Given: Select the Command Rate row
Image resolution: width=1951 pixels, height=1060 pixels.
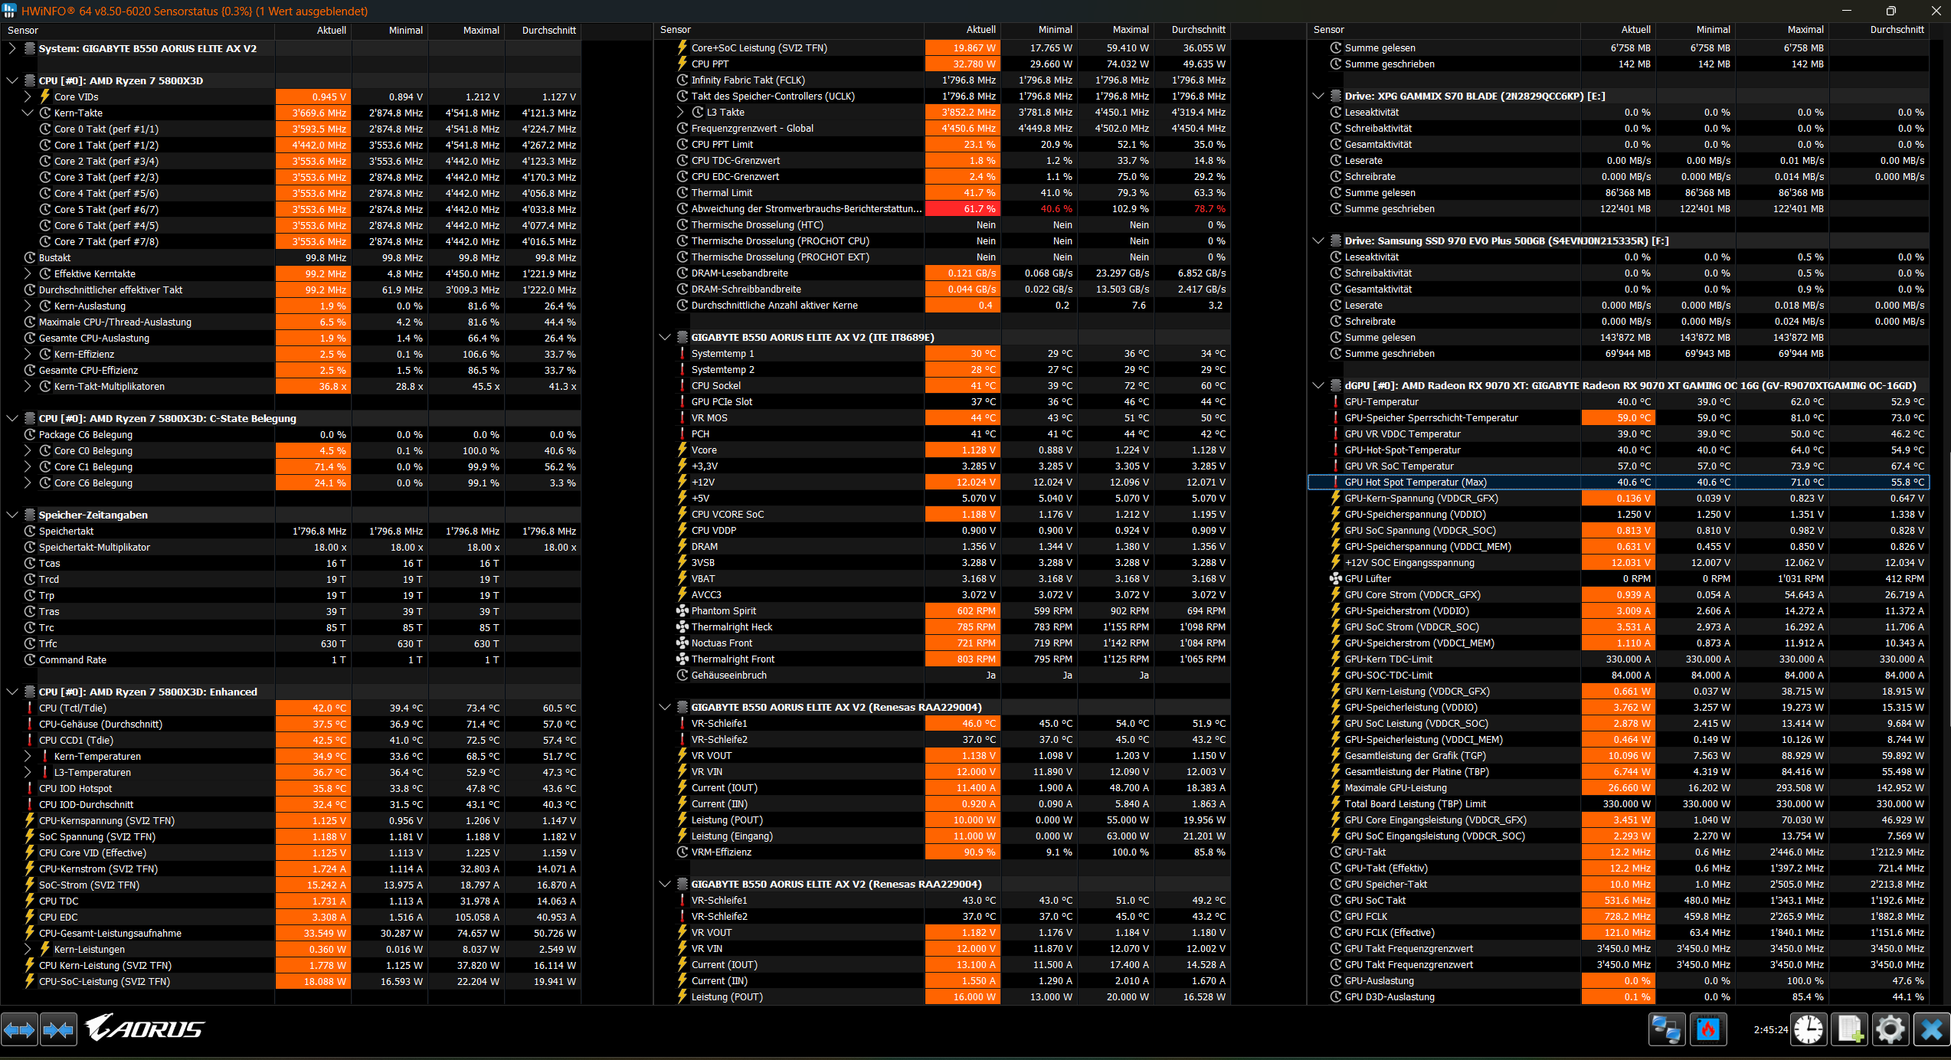Looking at the screenshot, I should click(292, 659).
